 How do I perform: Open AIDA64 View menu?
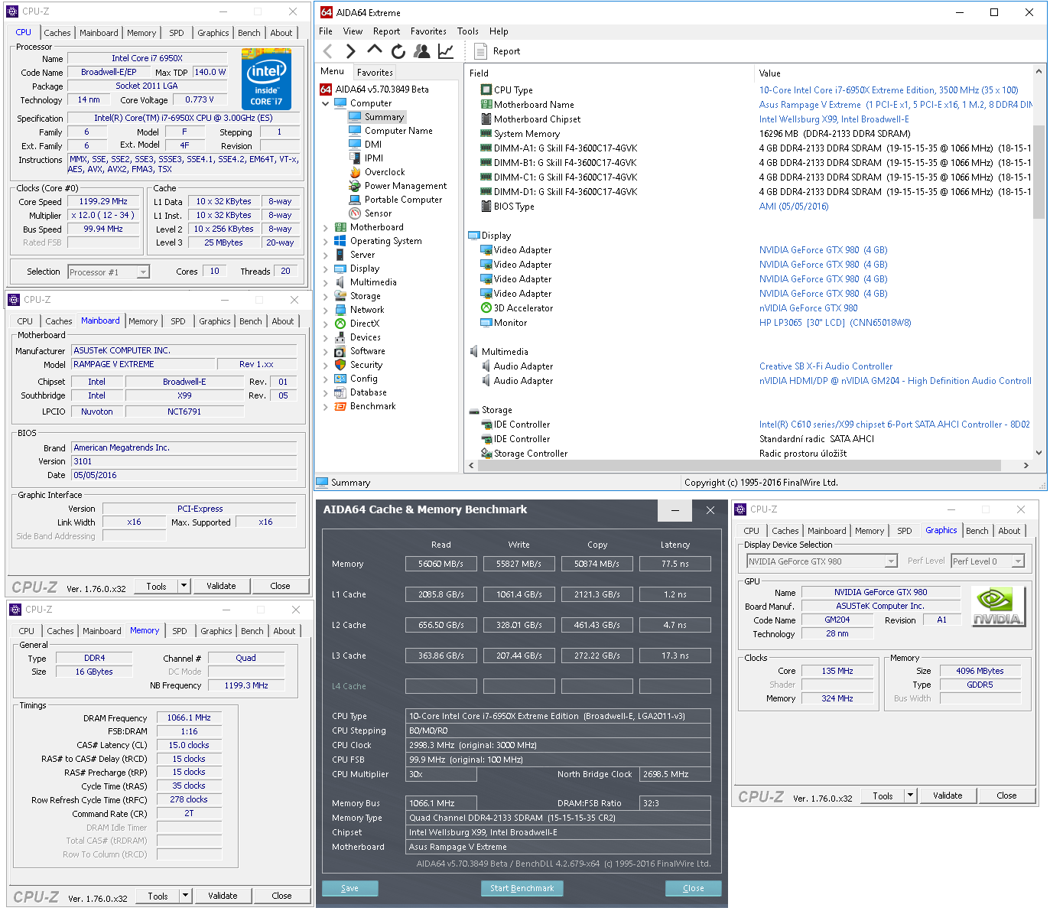pyautogui.click(x=353, y=31)
